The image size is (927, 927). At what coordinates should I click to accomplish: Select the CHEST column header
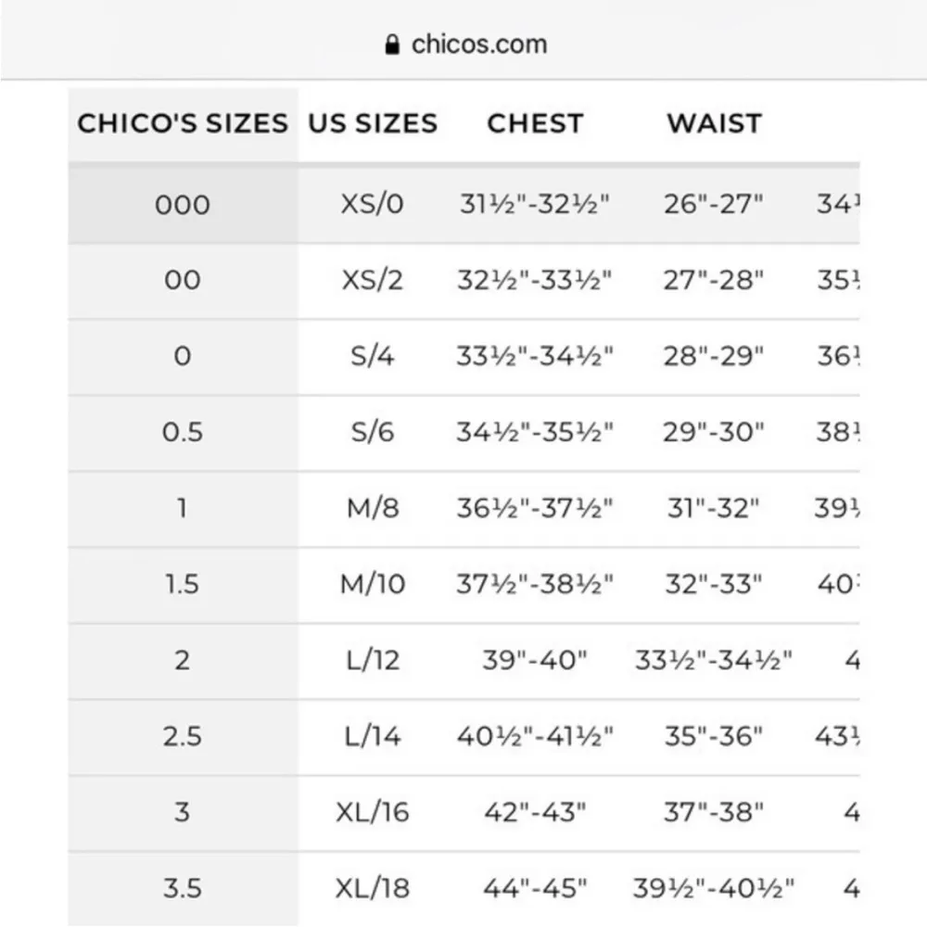pos(535,123)
